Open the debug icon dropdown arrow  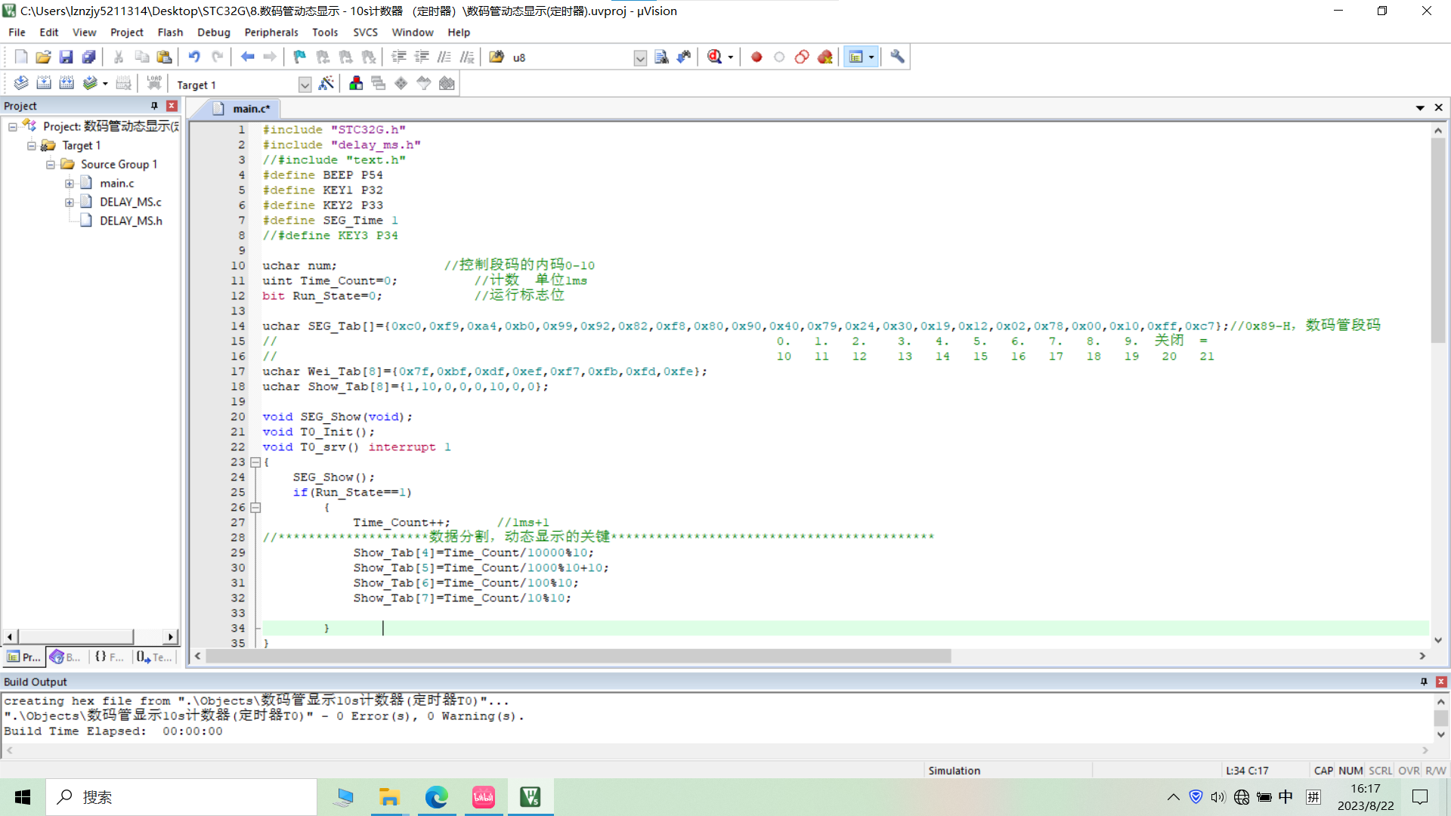(x=730, y=57)
